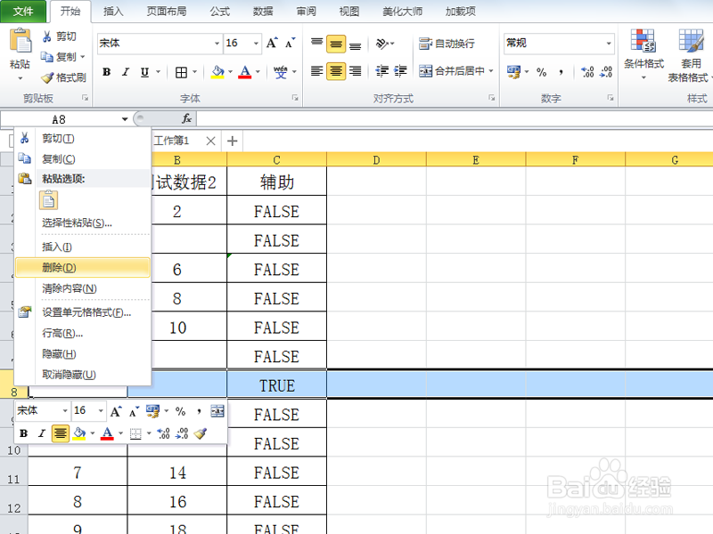This screenshot has width=713, height=534.
Task: Apply cell borders from ribbon
Action: tap(181, 72)
